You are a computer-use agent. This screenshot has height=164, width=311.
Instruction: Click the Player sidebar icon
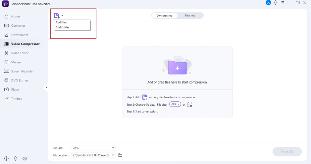tap(6, 89)
